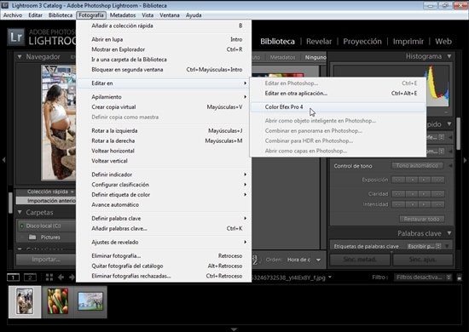Screen dimensions: 469x332
Task: Switch to Web module
Action: point(443,41)
